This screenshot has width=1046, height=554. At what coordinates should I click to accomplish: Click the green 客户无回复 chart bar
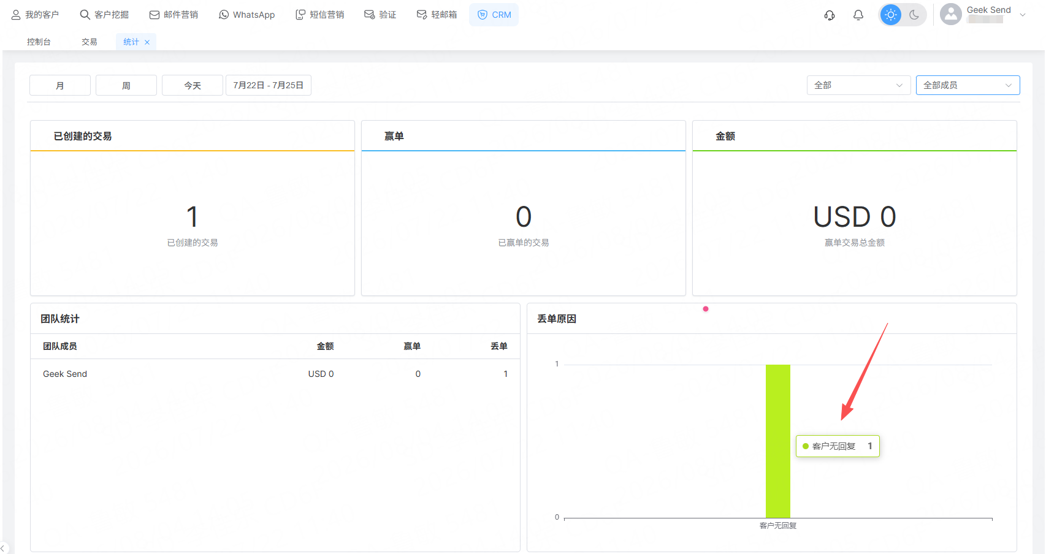[x=778, y=441]
